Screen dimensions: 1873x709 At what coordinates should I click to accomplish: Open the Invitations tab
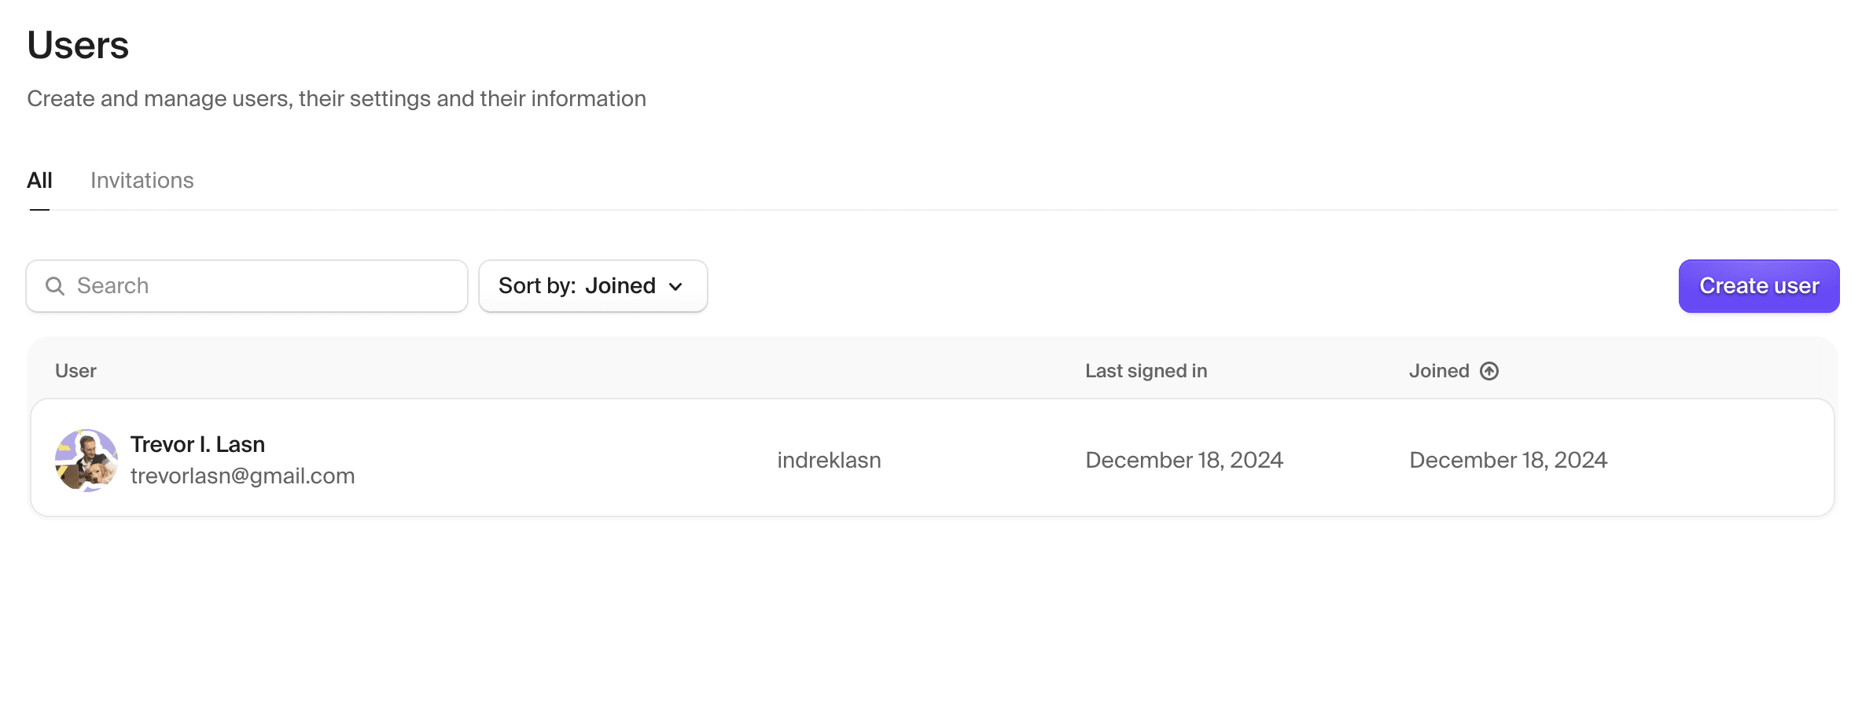(142, 181)
